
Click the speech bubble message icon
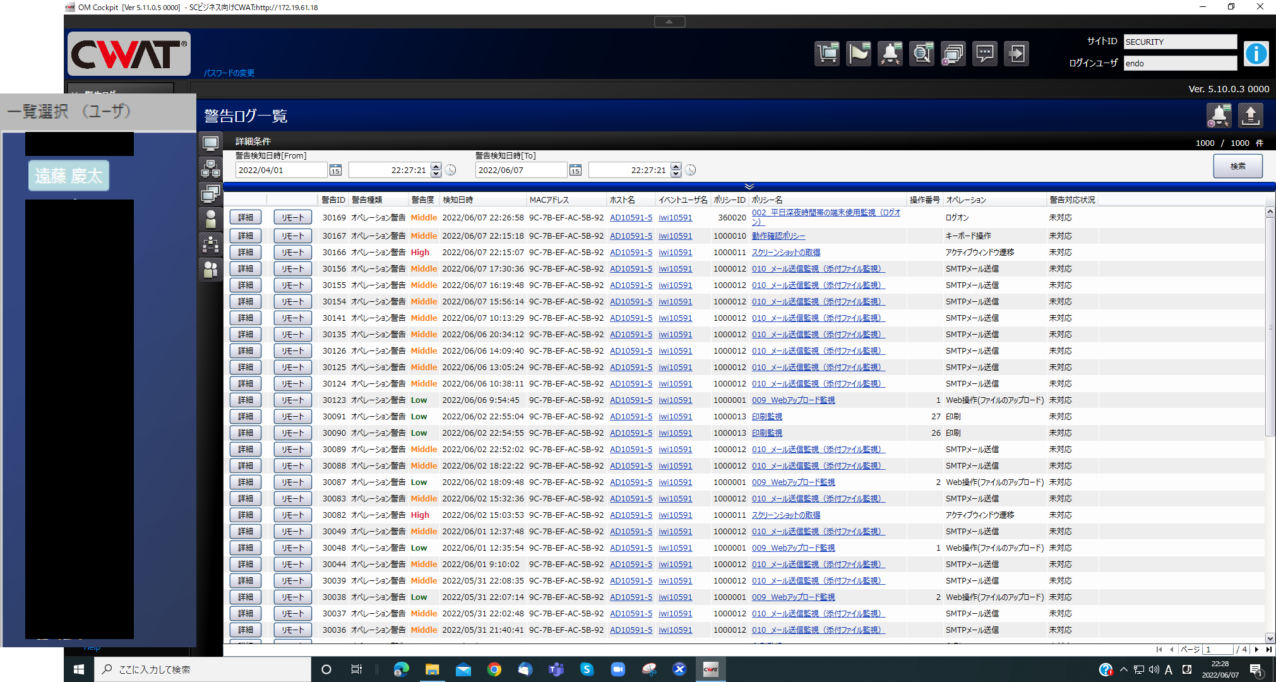(x=985, y=54)
